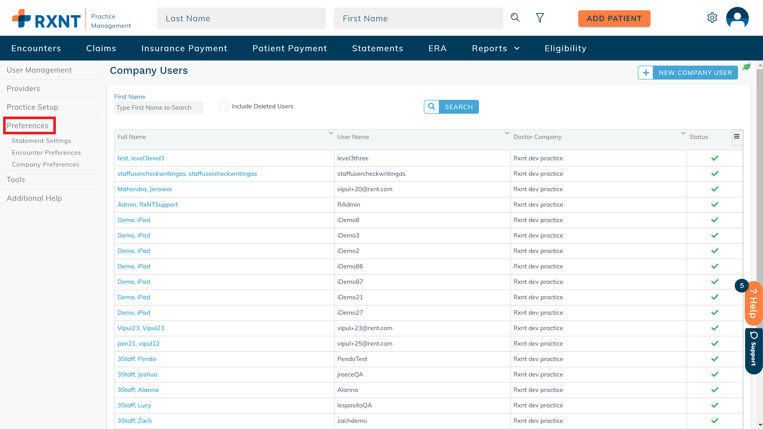Open Full Name column dropdown arrow
This screenshot has height=429, width=763.
[331, 133]
